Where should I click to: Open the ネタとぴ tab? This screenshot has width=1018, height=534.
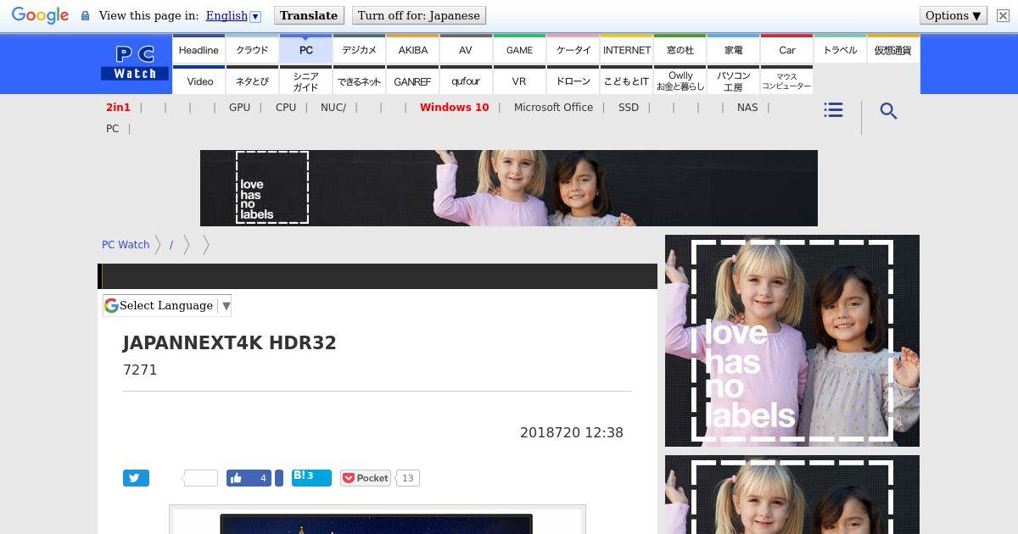click(252, 81)
